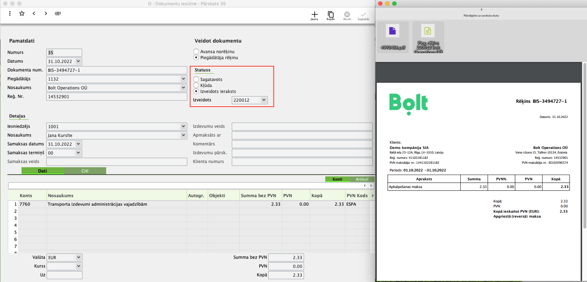Mark record as favorite with star icon

[22, 13]
